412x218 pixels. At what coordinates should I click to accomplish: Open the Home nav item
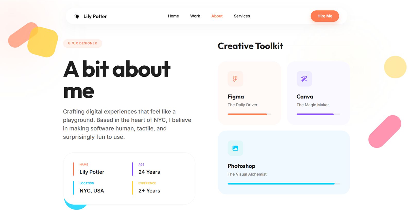coord(173,16)
